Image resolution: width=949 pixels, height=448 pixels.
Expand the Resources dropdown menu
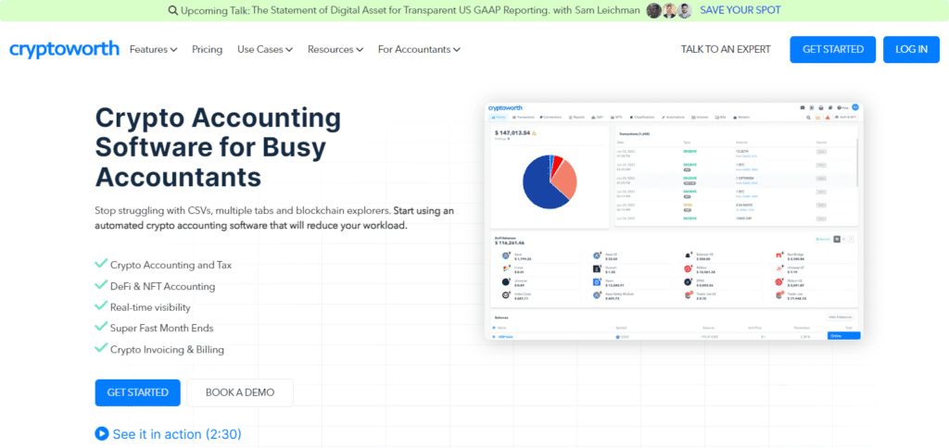(335, 49)
